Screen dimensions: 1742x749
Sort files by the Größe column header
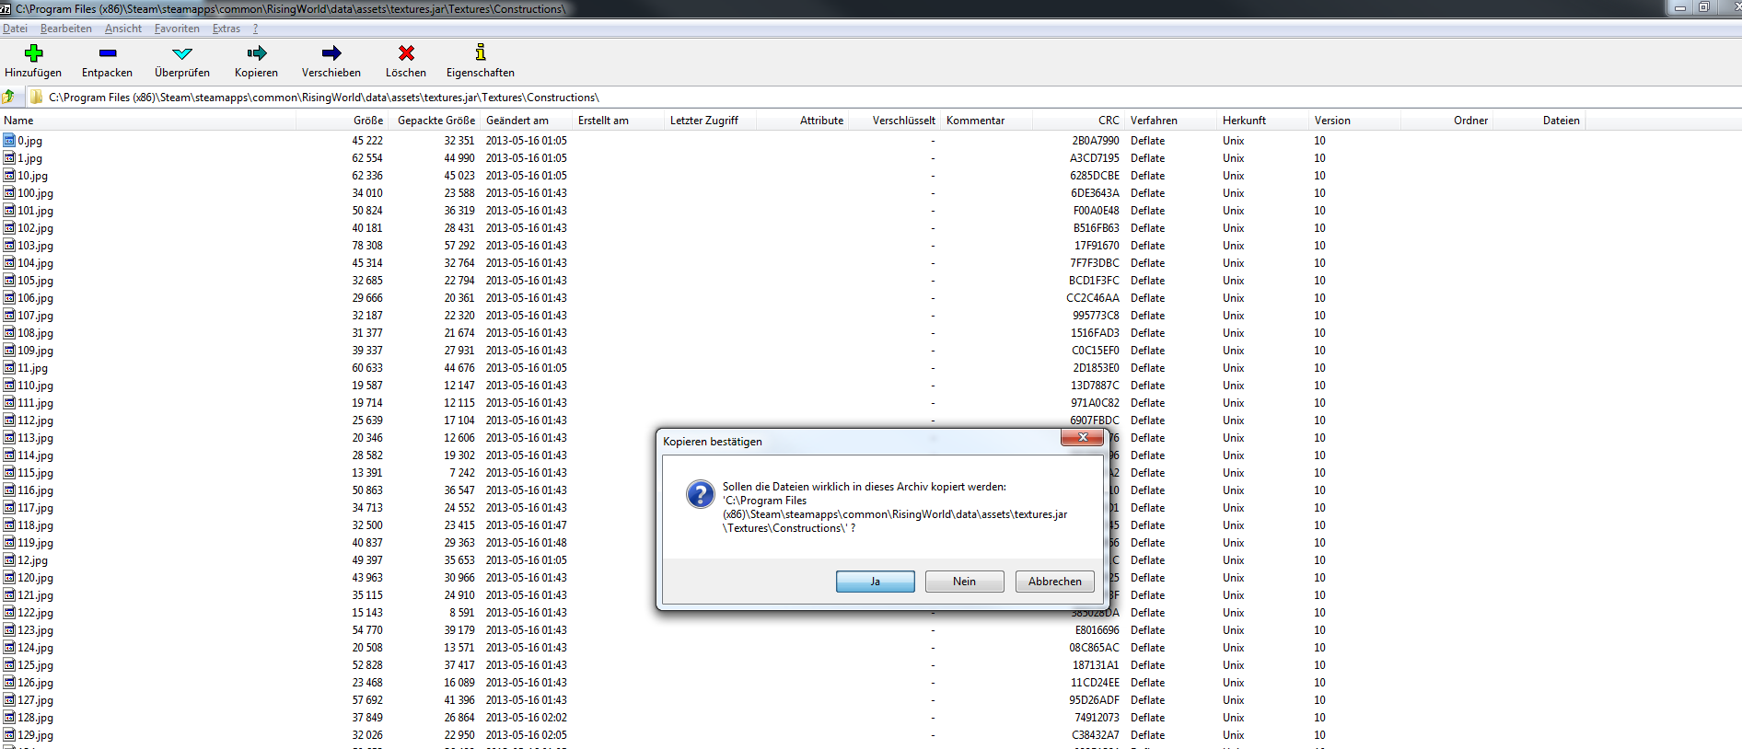click(367, 121)
